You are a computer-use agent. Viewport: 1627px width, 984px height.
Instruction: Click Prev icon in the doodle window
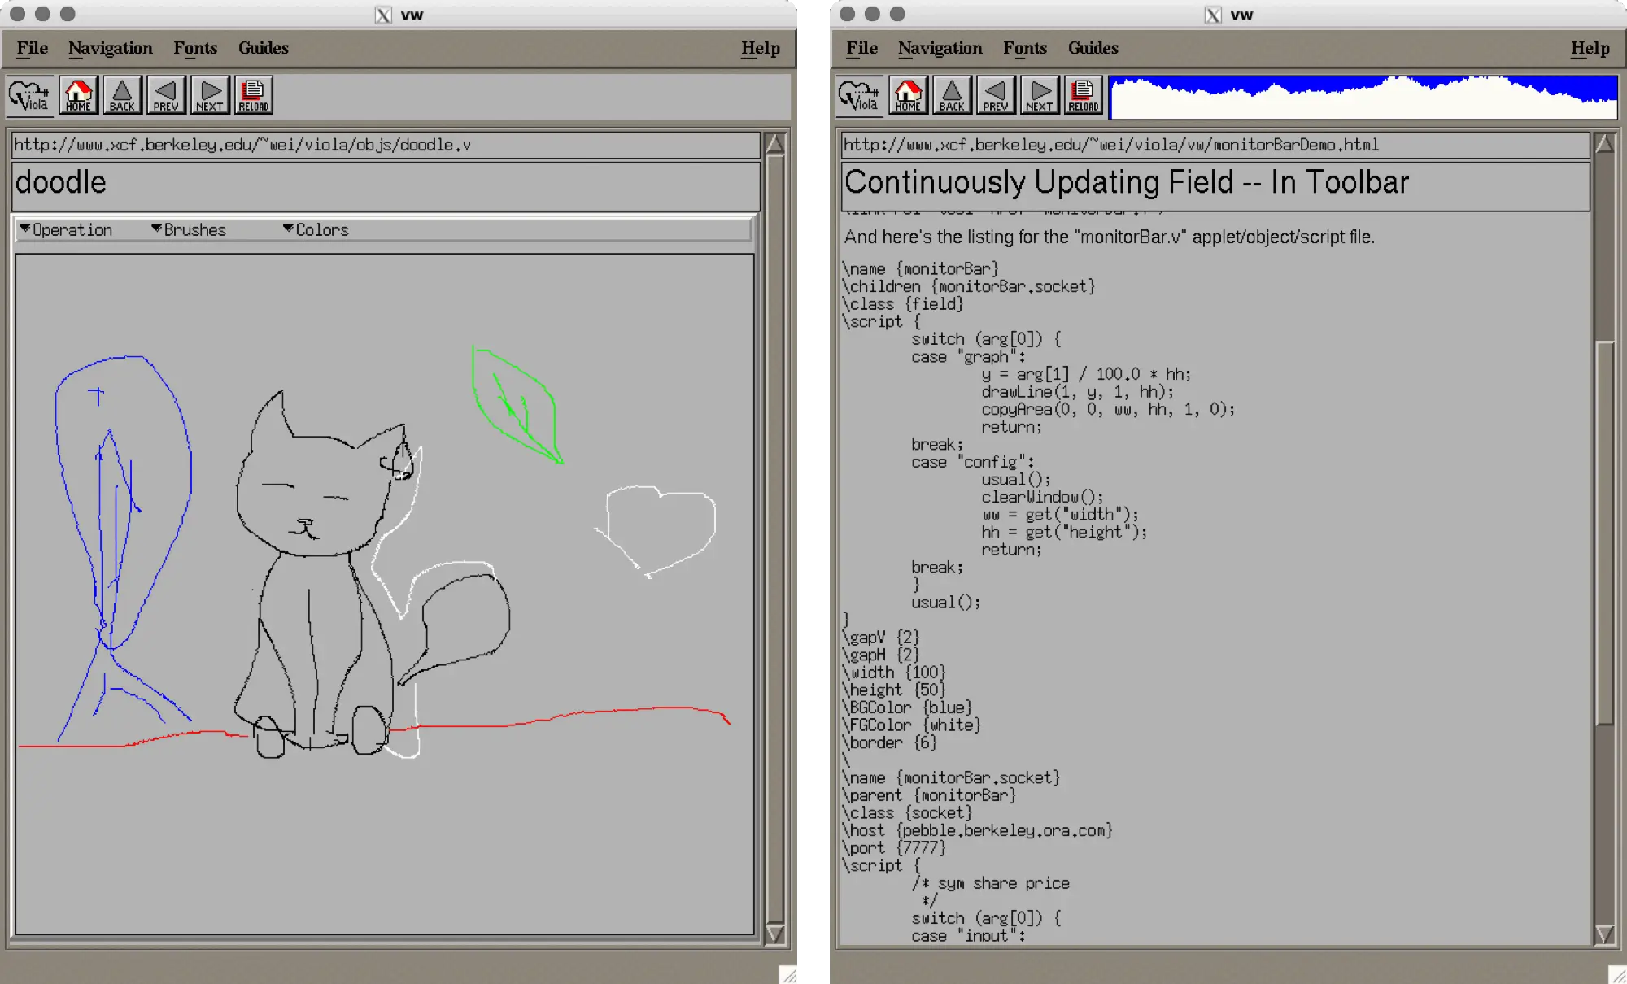click(166, 96)
